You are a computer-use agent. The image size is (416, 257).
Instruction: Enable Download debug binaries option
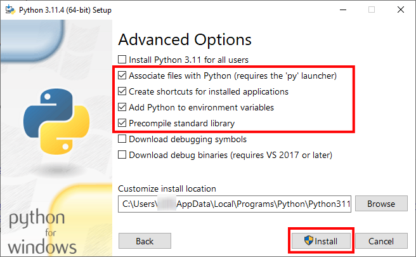122,155
